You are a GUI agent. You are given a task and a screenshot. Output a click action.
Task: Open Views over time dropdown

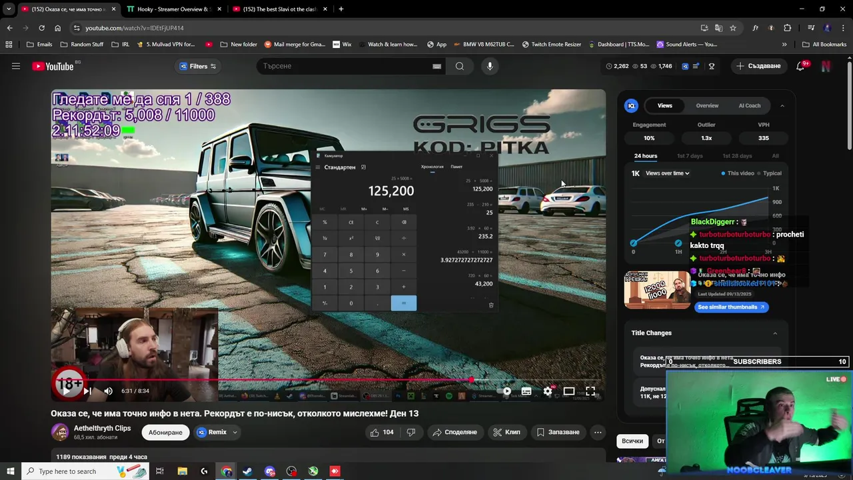tap(667, 173)
